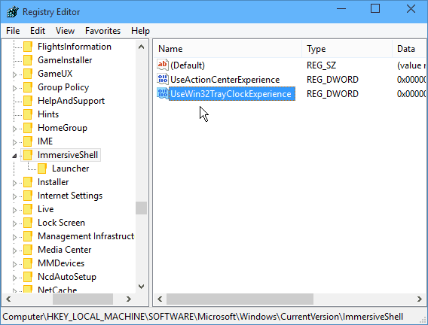The width and height of the screenshot is (428, 325).
Task: Click the (Default) string value icon
Action: click(163, 65)
